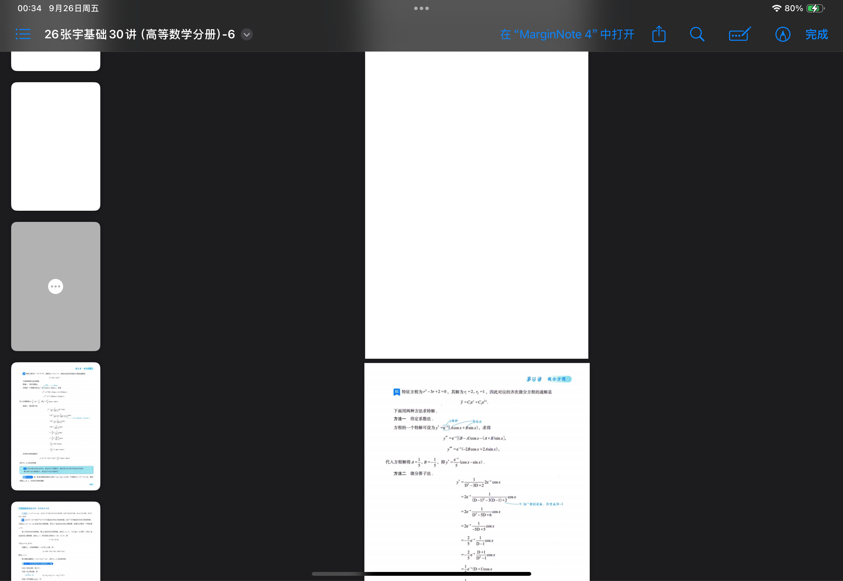
Task: Expand the document title dropdown chevron
Action: point(247,34)
